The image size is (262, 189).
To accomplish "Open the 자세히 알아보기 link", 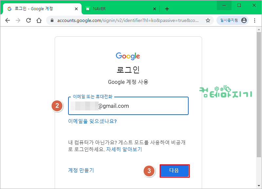I will (x=124, y=149).
